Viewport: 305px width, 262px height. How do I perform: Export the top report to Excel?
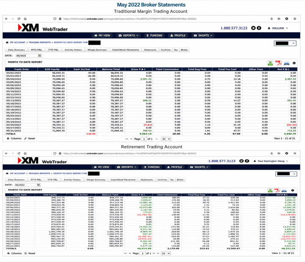coord(270,63)
